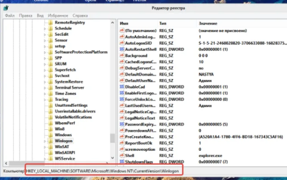Viewport: 287px width, 180px height.
Task: Click the string icon of AutoLogonSID value
Action: [x=122, y=43]
